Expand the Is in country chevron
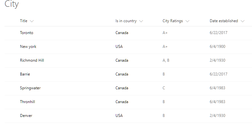 click(141, 21)
